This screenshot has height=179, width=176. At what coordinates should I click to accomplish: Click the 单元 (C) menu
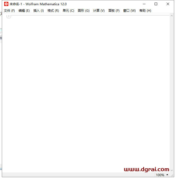pos(68,11)
